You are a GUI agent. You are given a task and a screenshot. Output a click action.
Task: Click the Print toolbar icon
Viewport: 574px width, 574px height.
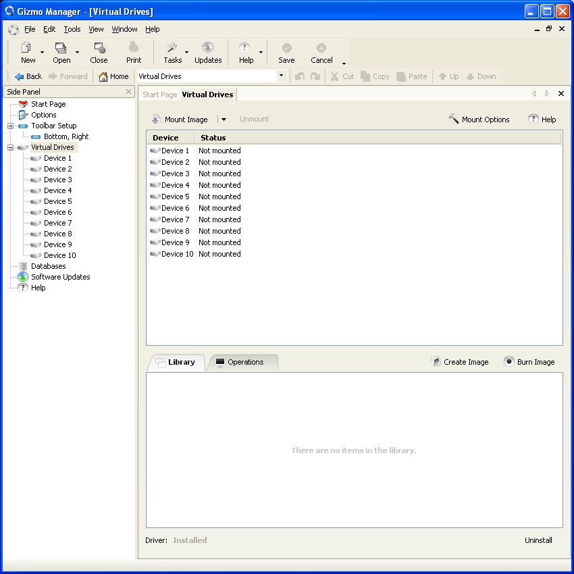(x=134, y=53)
